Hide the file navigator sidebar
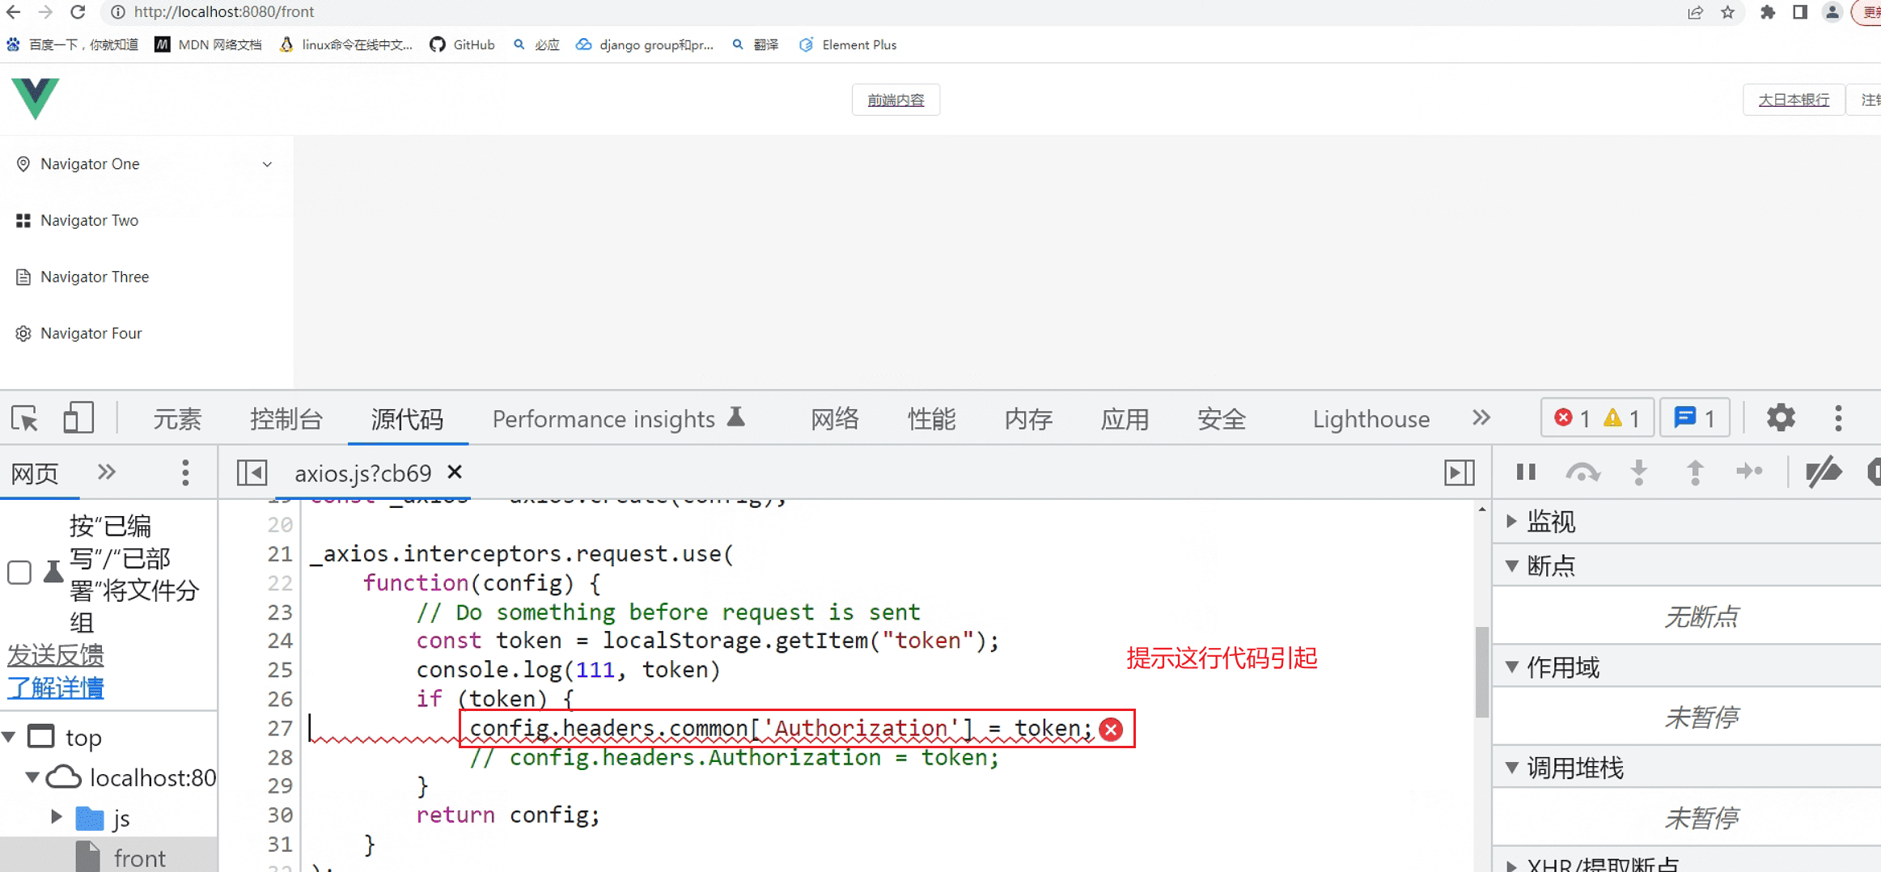 click(252, 472)
